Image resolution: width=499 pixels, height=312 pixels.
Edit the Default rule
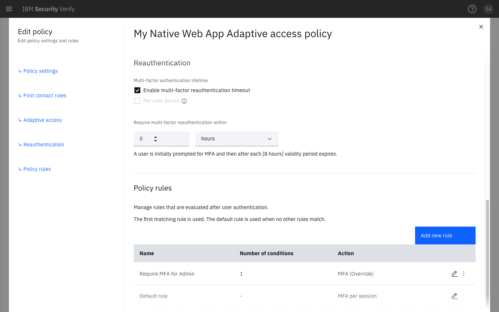pyautogui.click(x=454, y=296)
